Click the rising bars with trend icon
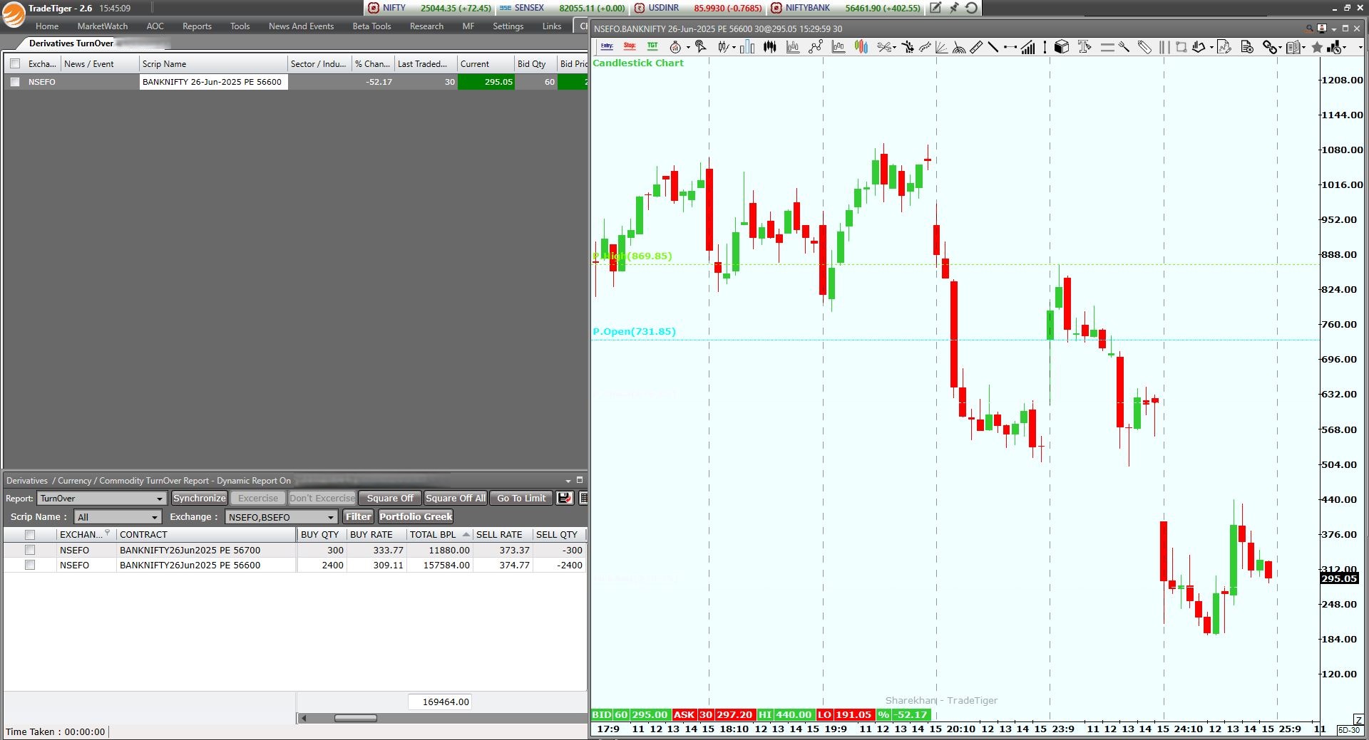Image resolution: width=1369 pixels, height=740 pixels. (x=1028, y=47)
